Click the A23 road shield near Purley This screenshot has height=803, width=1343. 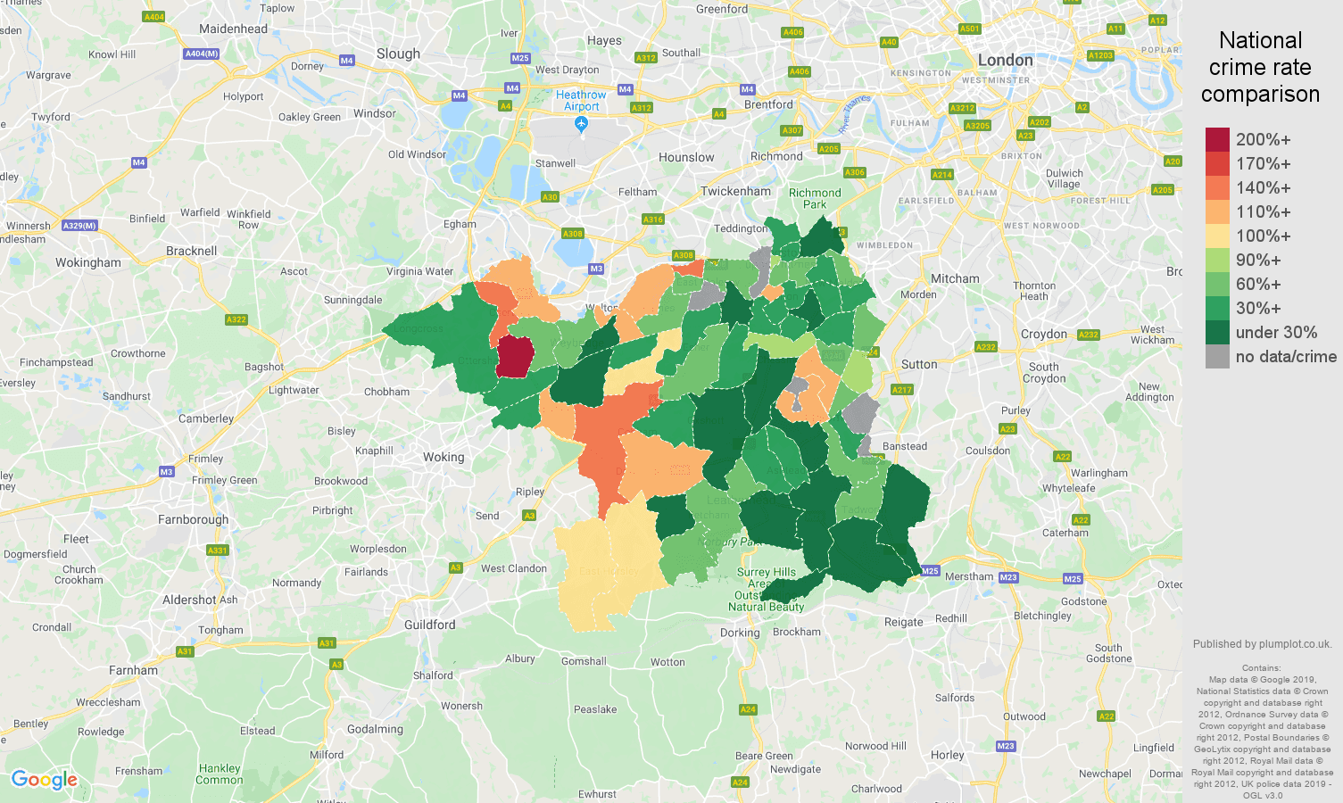coord(1007,429)
